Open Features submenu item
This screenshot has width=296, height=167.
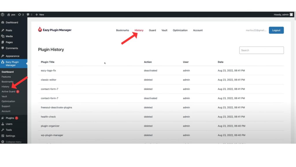(x=6, y=77)
